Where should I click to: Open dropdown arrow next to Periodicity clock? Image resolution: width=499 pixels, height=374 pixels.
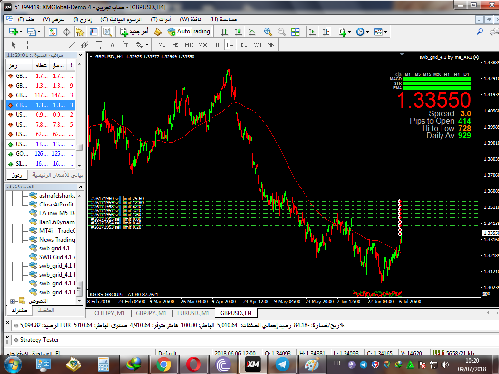(367, 32)
